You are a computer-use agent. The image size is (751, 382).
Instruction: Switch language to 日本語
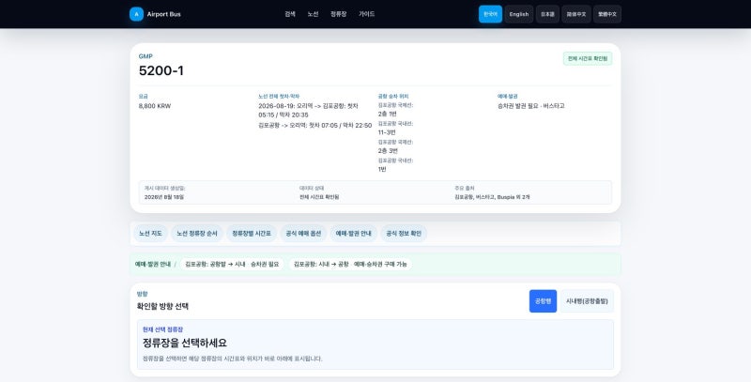(547, 14)
